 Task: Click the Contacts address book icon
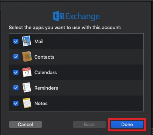tap(27, 56)
